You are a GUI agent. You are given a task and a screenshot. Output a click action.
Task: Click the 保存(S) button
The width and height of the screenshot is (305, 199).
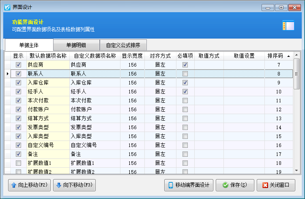coord(235,185)
